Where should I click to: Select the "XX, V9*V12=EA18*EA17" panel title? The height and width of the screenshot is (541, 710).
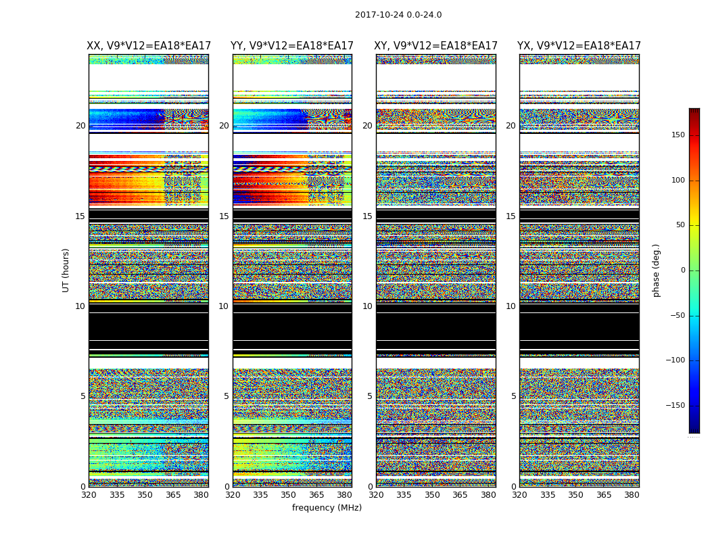coord(149,46)
